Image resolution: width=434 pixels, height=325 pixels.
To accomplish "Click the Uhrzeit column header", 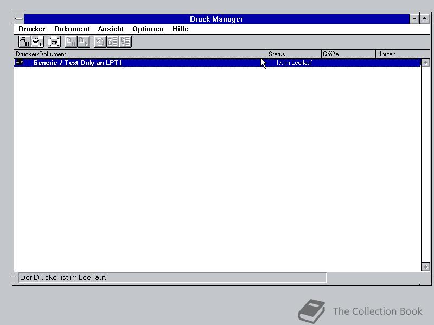I will 403,54.
